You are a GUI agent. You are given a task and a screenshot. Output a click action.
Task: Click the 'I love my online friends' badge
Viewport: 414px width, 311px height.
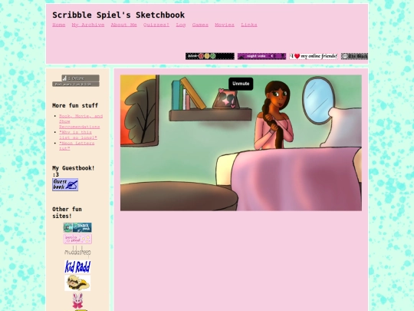314,56
